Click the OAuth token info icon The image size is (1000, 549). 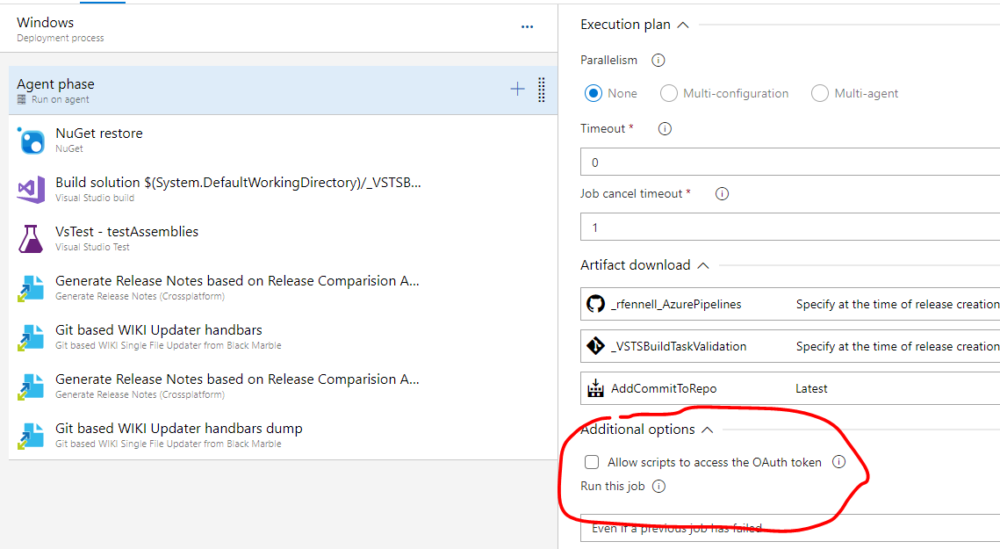click(838, 461)
